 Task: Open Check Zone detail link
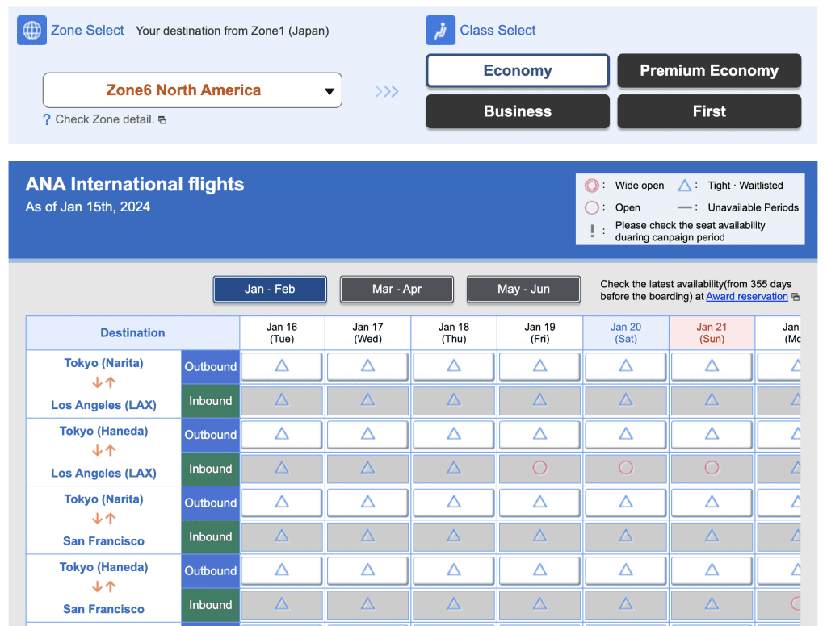click(104, 119)
